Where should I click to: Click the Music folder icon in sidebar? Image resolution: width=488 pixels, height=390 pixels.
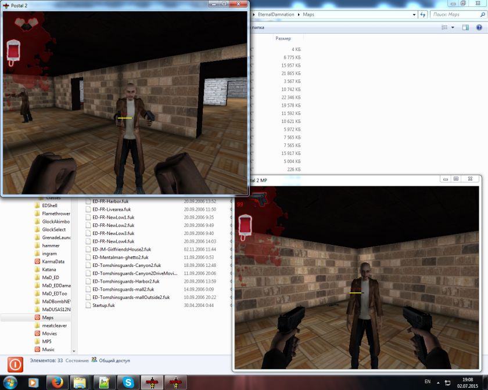click(37, 349)
